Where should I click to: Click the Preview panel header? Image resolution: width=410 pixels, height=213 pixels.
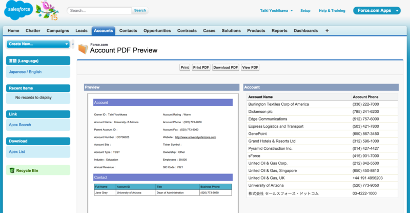click(x=161, y=87)
